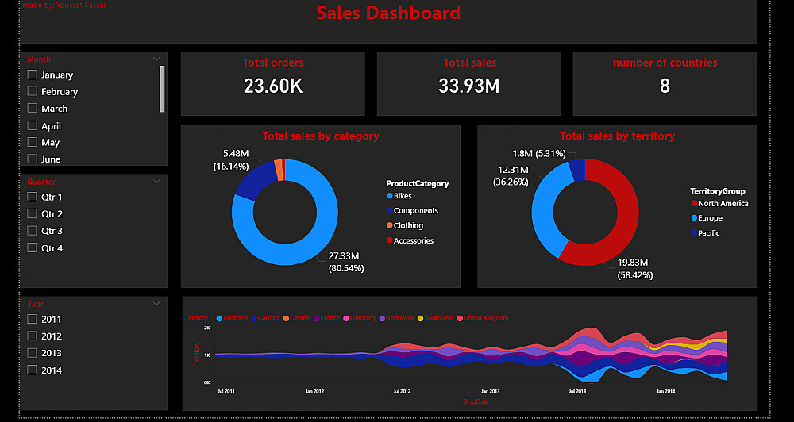Select the Total orders card
794x422 pixels.
(273, 83)
